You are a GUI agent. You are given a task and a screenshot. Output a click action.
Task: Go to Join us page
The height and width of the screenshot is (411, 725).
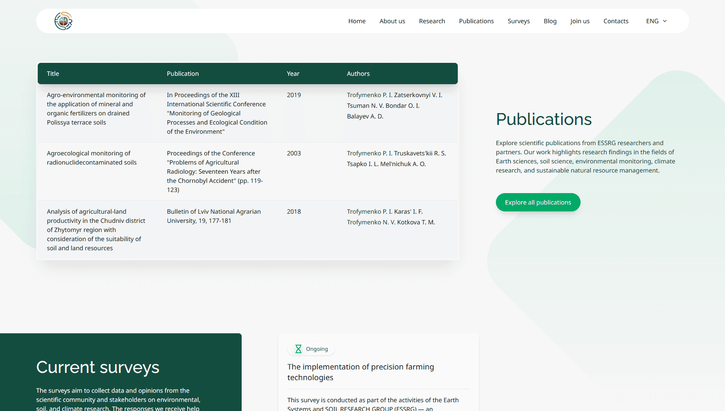pos(580,21)
